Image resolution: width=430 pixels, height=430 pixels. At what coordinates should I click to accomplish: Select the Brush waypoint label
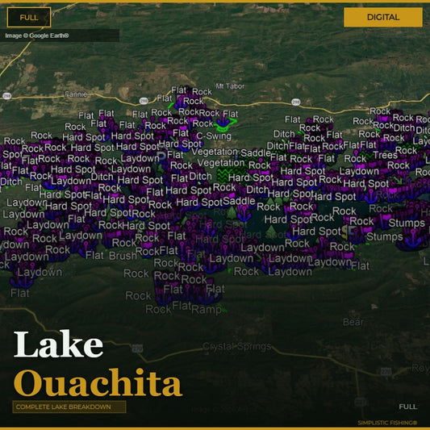(x=123, y=256)
